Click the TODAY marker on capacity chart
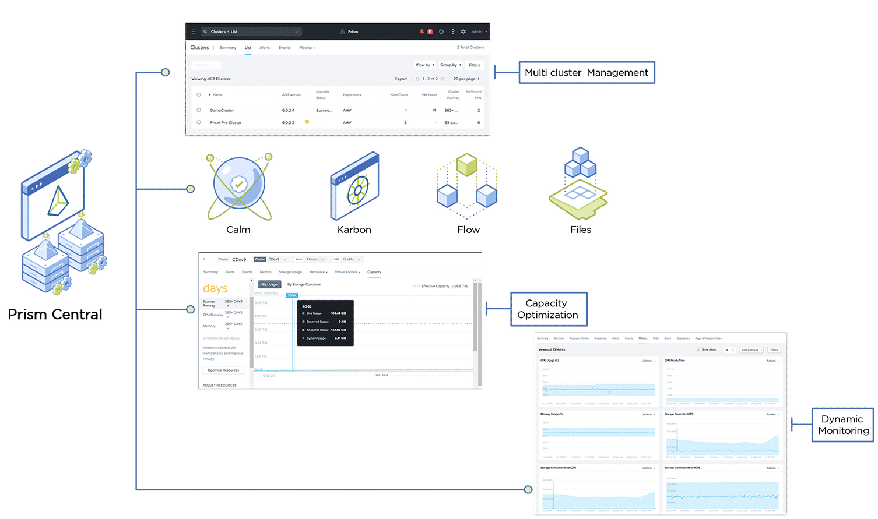This screenshot has width=878, height=519. coord(292,295)
